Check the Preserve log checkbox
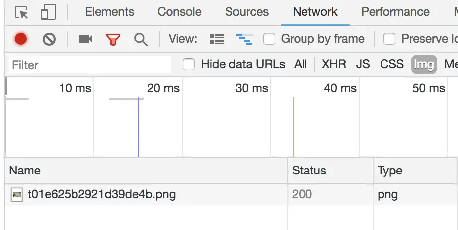This screenshot has width=458, height=230. [389, 39]
